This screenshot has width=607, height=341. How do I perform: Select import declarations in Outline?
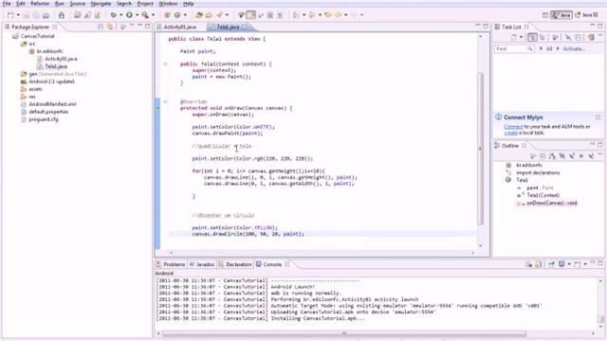click(x=538, y=172)
